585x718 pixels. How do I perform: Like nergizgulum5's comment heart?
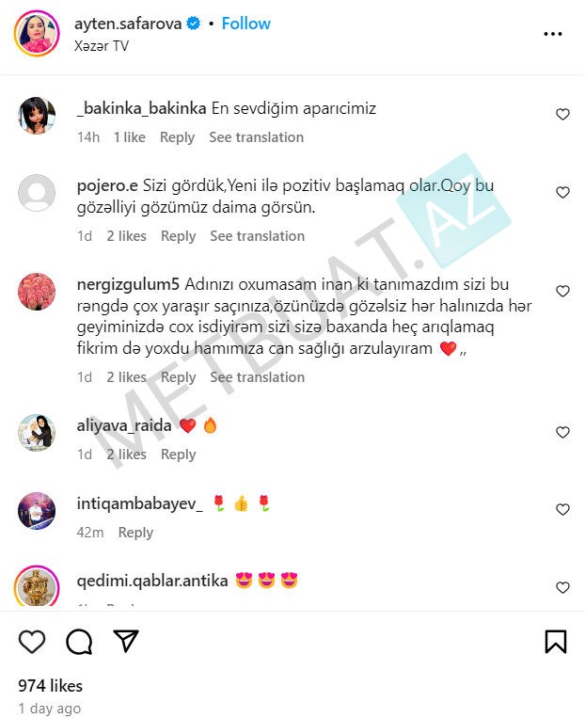(x=562, y=291)
